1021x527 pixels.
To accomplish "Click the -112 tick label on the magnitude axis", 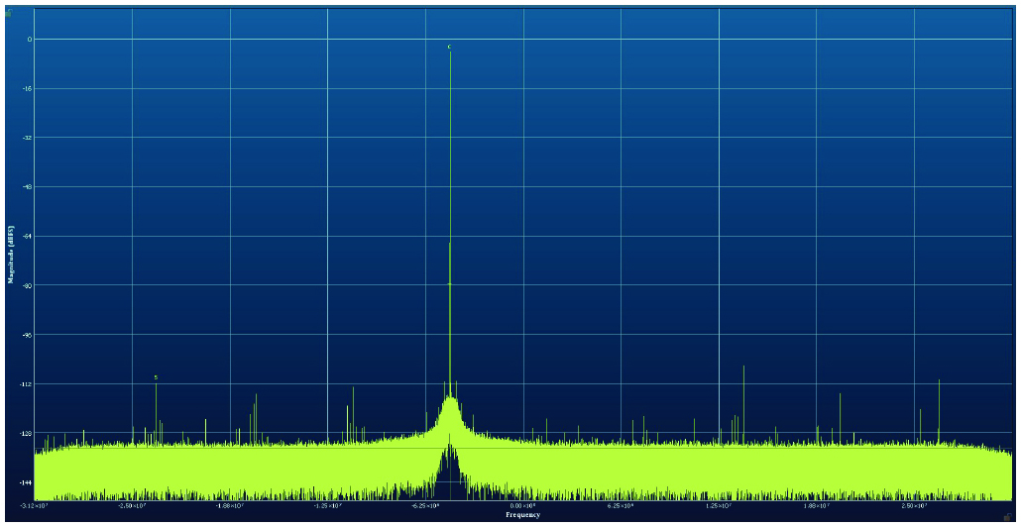I will [x=27, y=383].
